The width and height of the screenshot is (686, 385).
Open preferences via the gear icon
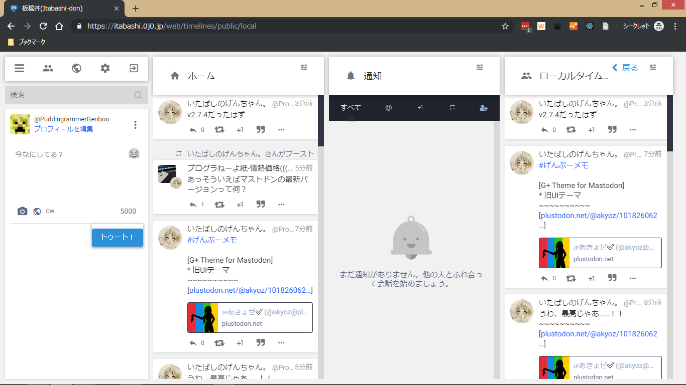pos(105,69)
